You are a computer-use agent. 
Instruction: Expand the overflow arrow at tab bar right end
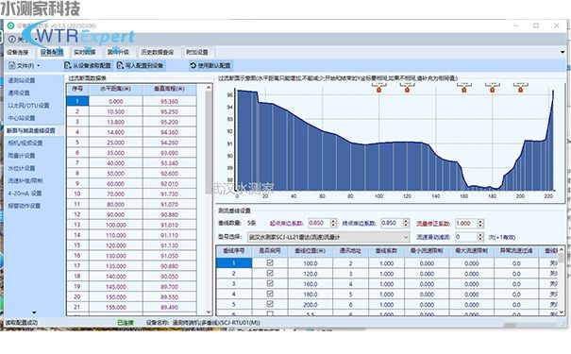(x=563, y=52)
